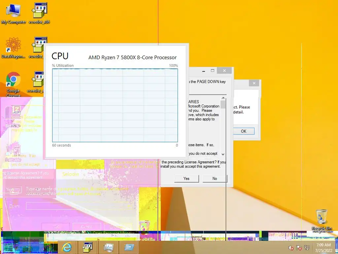The height and width of the screenshot is (254, 338).
Task: Open the Windows Start button
Action: pos(9,247)
